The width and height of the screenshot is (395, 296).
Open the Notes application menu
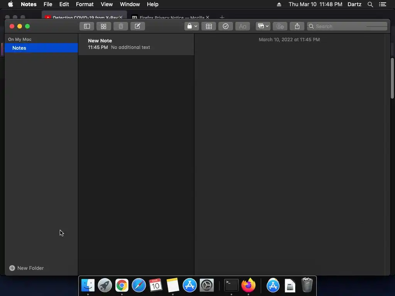[x=29, y=4]
